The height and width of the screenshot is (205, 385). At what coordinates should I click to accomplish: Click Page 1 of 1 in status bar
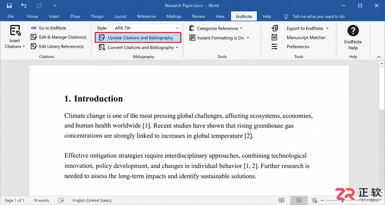(x=14, y=200)
